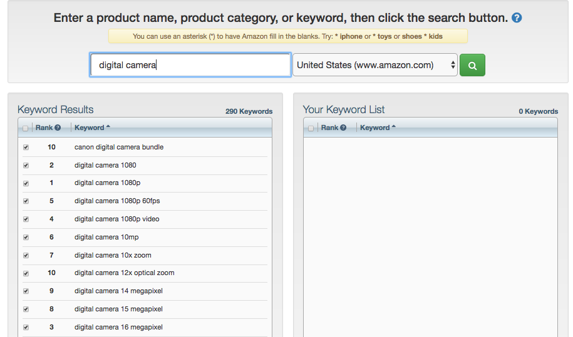Click Rank help icon in Your Keyword List
This screenshot has width=573, height=337.
[x=343, y=128]
